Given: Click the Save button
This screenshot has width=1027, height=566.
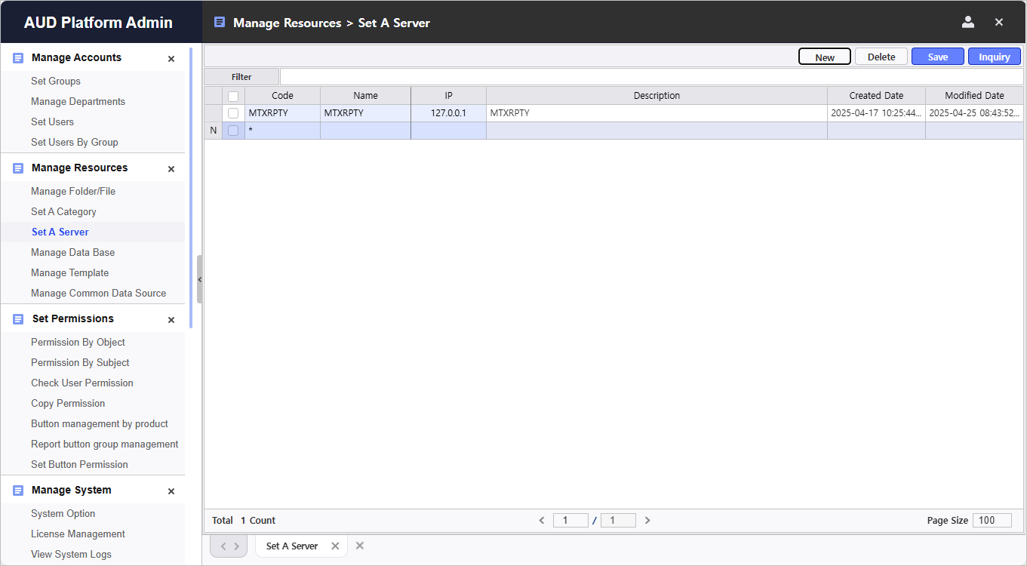Looking at the screenshot, I should (x=938, y=57).
